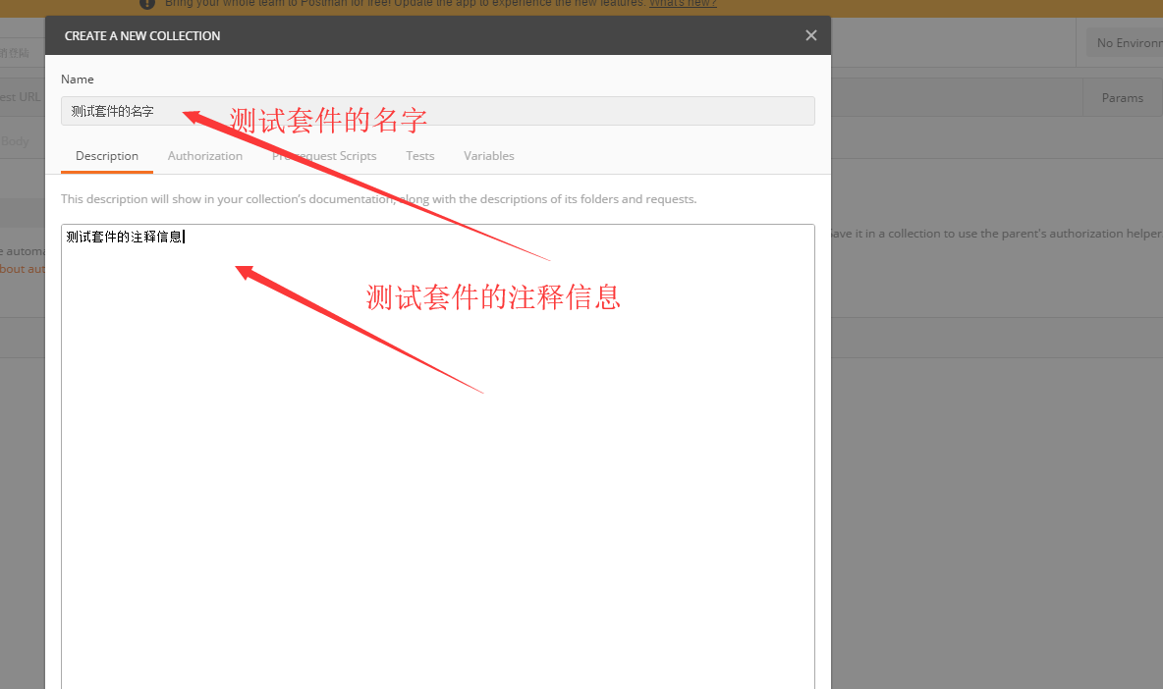Click the info icon in the top banner
Screen dimensions: 1163x689
[x=147, y=3]
